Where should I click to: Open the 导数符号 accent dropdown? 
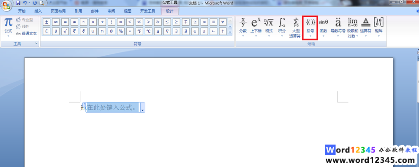pyautogui.click(x=338, y=27)
